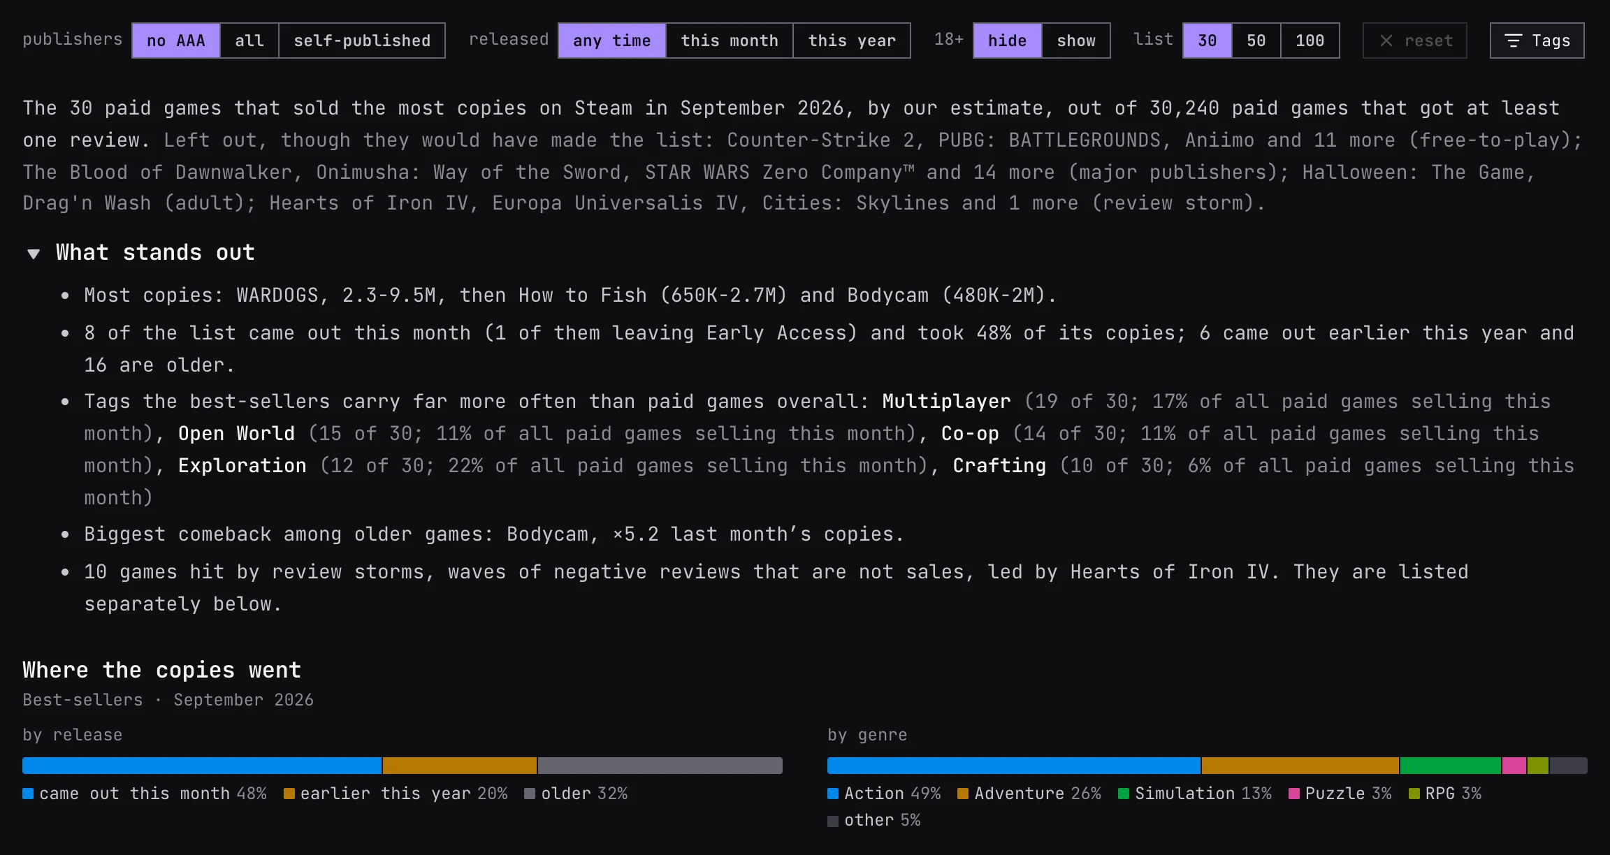Click the Tags label to filter by tag
This screenshot has width=1610, height=855.
coord(1551,41)
